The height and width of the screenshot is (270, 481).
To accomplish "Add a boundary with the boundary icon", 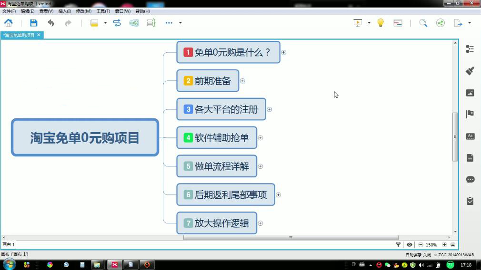I will 134,23.
